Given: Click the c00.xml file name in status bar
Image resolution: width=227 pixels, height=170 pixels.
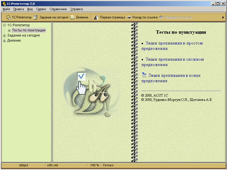Looking at the screenshot, I should [52, 165].
